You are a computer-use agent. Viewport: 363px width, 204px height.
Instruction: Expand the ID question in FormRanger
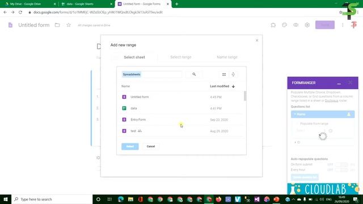click(x=323, y=142)
